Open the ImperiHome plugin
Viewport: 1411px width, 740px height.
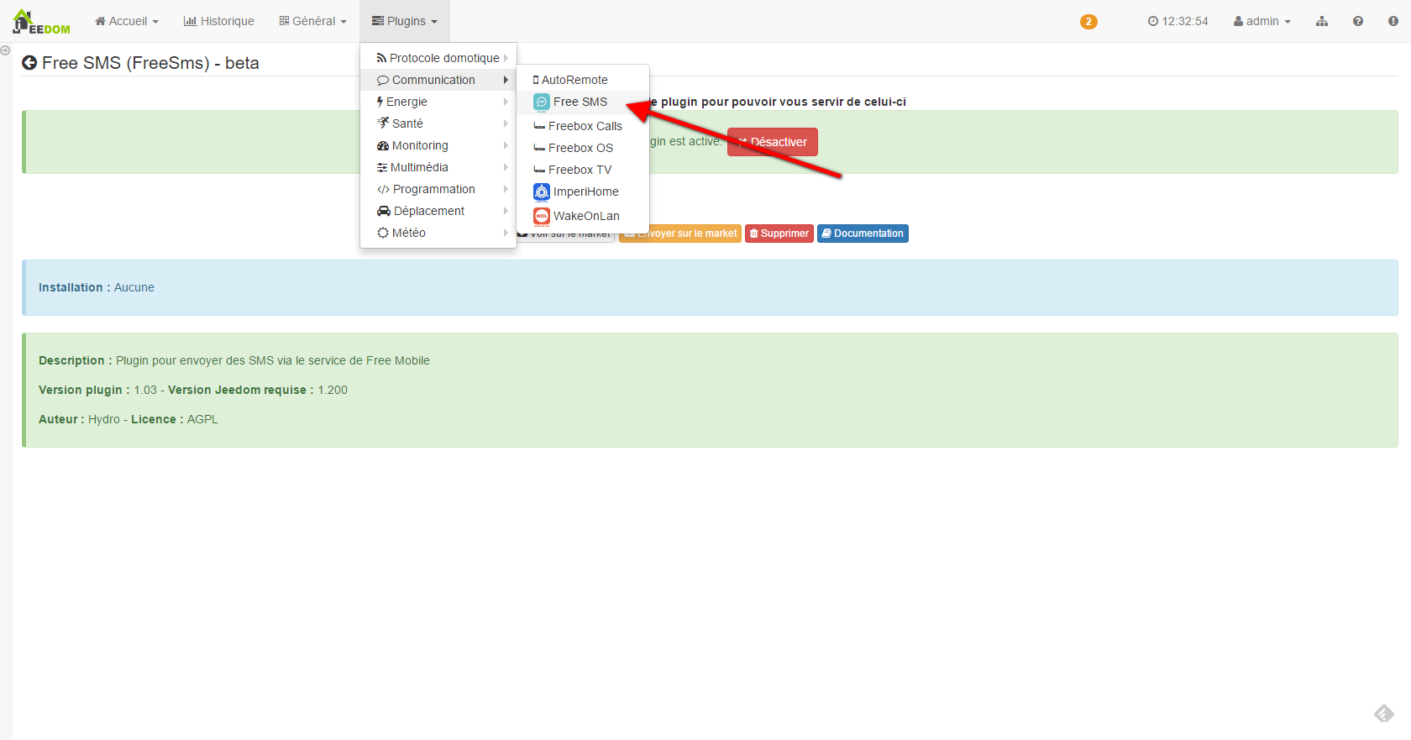tap(583, 192)
